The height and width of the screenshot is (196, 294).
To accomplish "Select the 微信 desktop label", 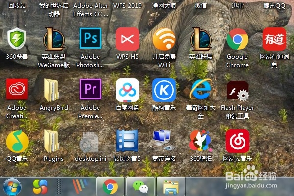I will [200, 5].
